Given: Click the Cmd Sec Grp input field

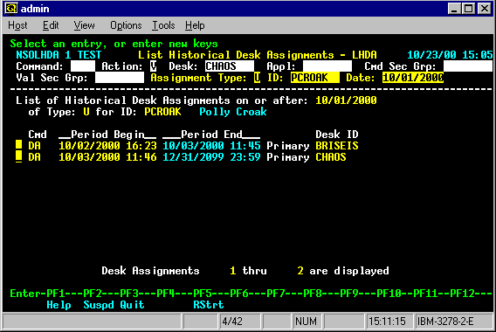Looking at the screenshot, I should coord(467,66).
